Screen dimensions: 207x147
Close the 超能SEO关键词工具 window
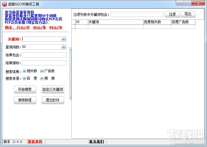[198, 3]
